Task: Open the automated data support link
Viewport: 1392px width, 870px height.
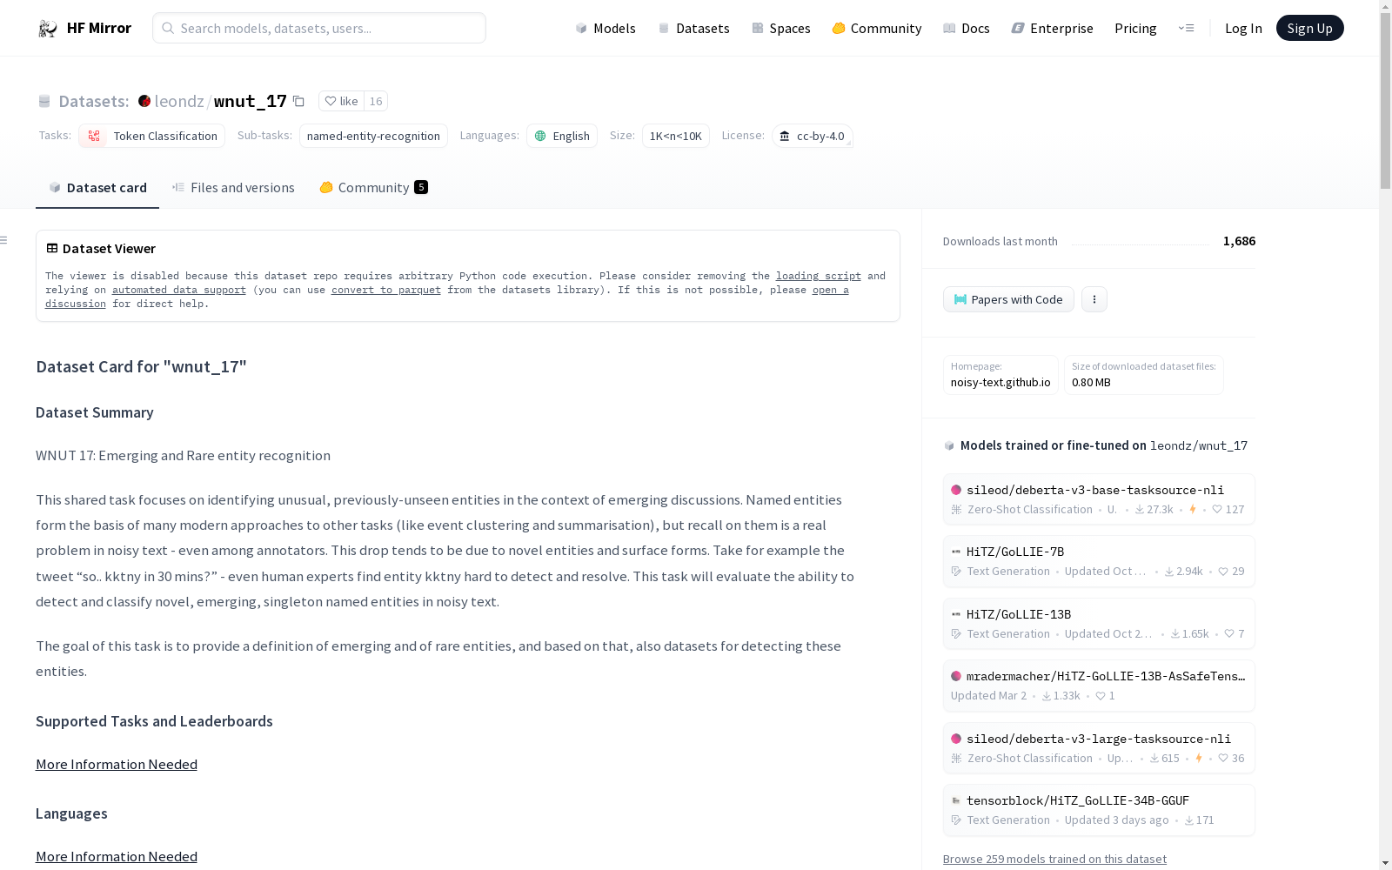Action: [x=179, y=290]
